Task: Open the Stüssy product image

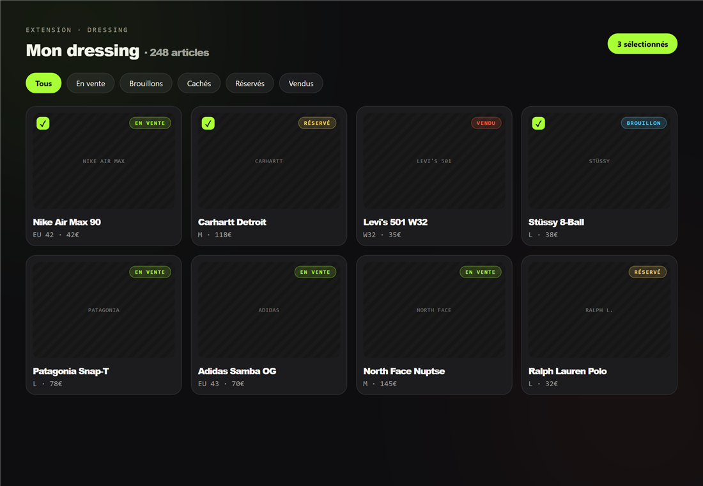Action: (599, 161)
